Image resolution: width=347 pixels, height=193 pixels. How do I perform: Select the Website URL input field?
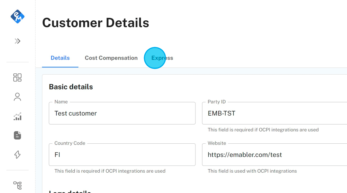pos(274,155)
